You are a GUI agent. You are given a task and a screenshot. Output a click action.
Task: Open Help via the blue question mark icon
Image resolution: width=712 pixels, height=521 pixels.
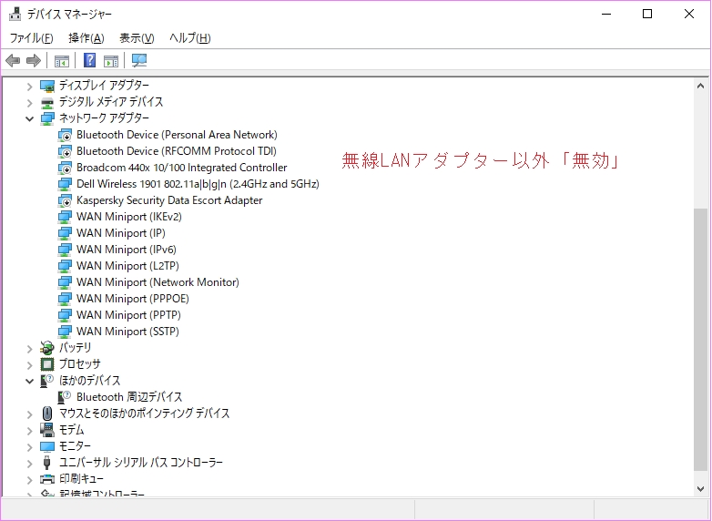click(90, 60)
